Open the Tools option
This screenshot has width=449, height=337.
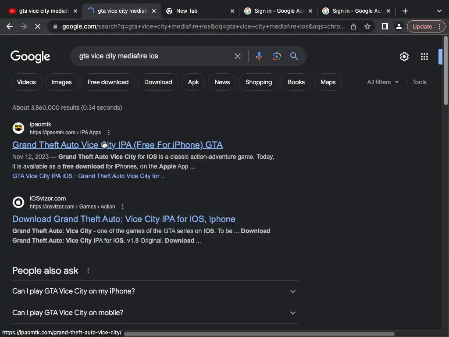click(x=419, y=82)
